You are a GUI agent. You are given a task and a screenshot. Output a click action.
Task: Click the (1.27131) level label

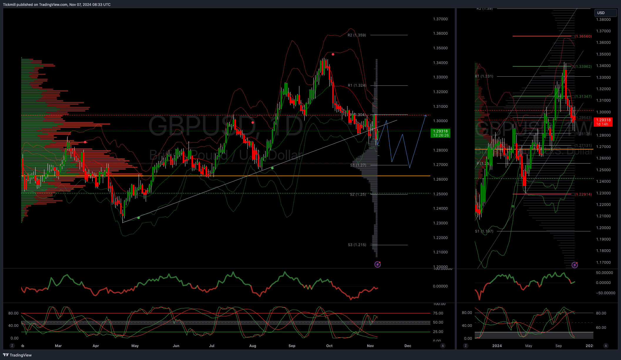(x=583, y=146)
